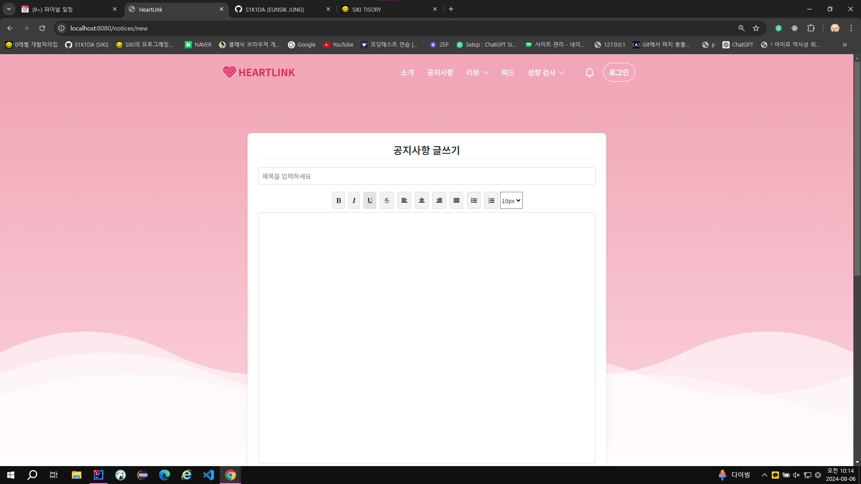
Task: Toggle bold formatting in editor toolbar
Action: 339,200
